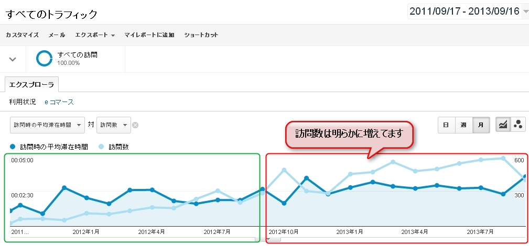Click the ショートカット button
The height and width of the screenshot is (246, 529).
(x=201, y=35)
